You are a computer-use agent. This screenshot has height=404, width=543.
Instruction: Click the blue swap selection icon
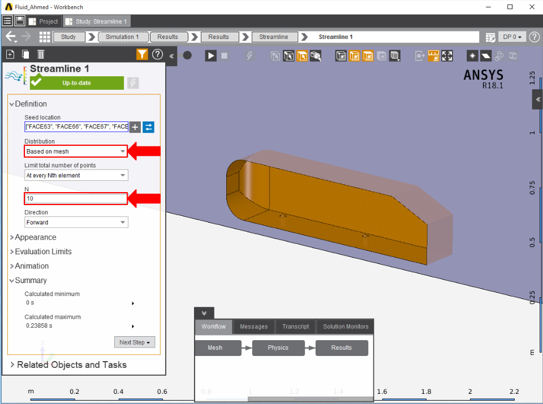coord(149,127)
